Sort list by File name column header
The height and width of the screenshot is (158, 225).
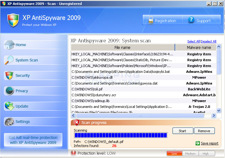click(122, 48)
